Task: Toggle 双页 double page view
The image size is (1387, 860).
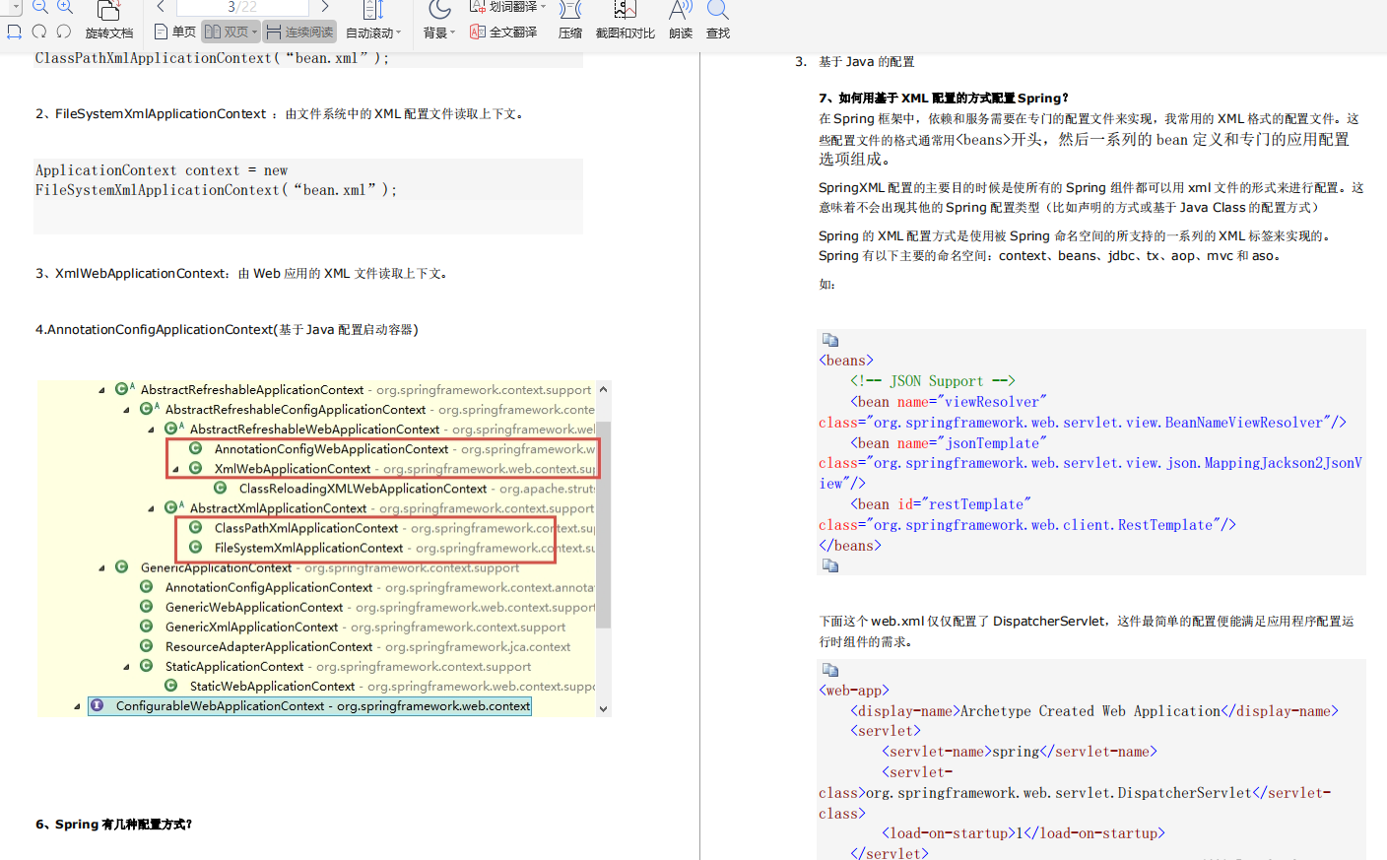Action: (231, 32)
